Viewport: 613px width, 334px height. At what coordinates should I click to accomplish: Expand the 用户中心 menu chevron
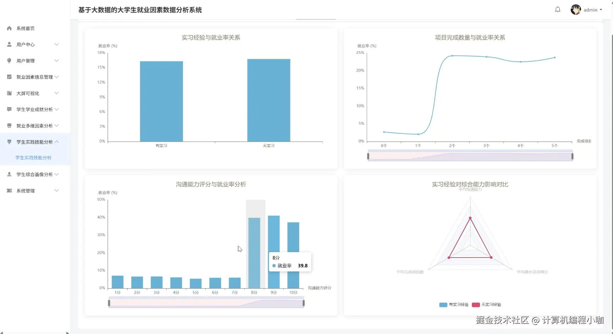[56, 44]
